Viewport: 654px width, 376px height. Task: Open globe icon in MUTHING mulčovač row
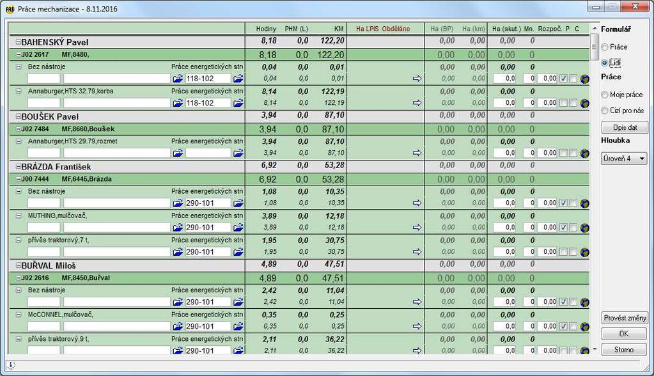coord(584,228)
